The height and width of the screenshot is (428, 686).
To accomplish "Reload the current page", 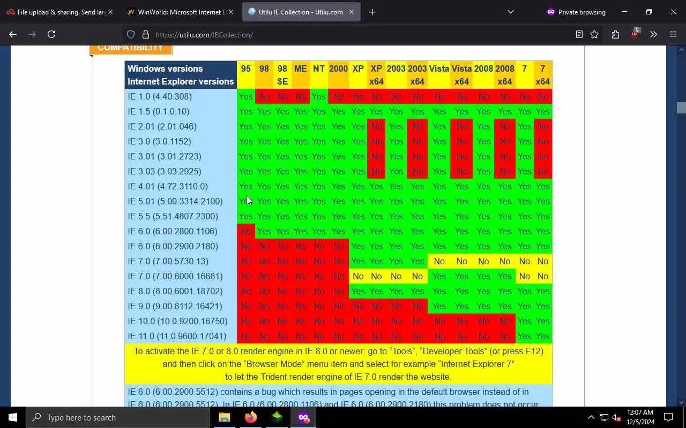I will 51,34.
